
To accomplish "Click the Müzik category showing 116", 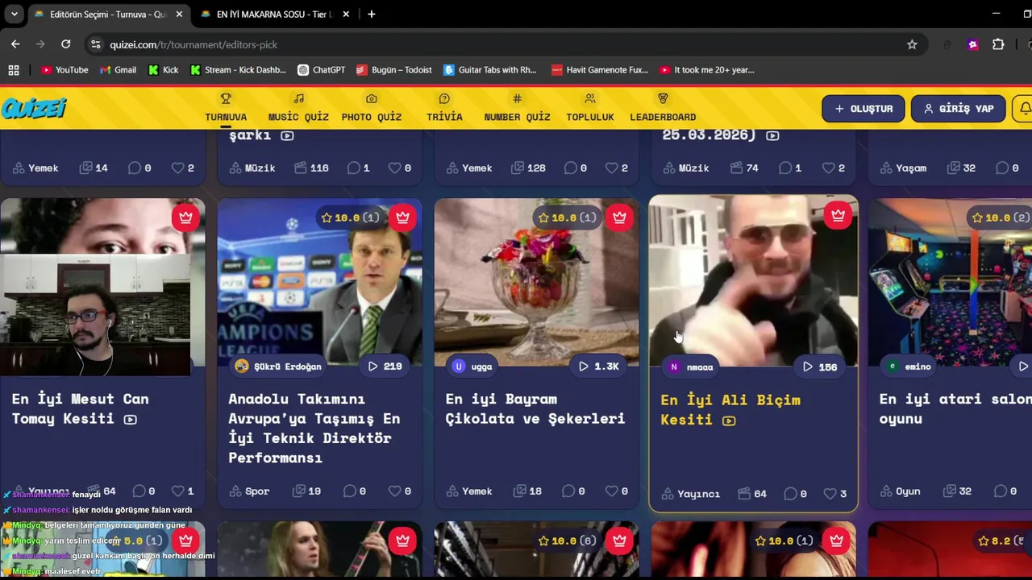I will pyautogui.click(x=252, y=168).
